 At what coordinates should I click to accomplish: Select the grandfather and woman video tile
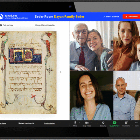coord(91,46)
